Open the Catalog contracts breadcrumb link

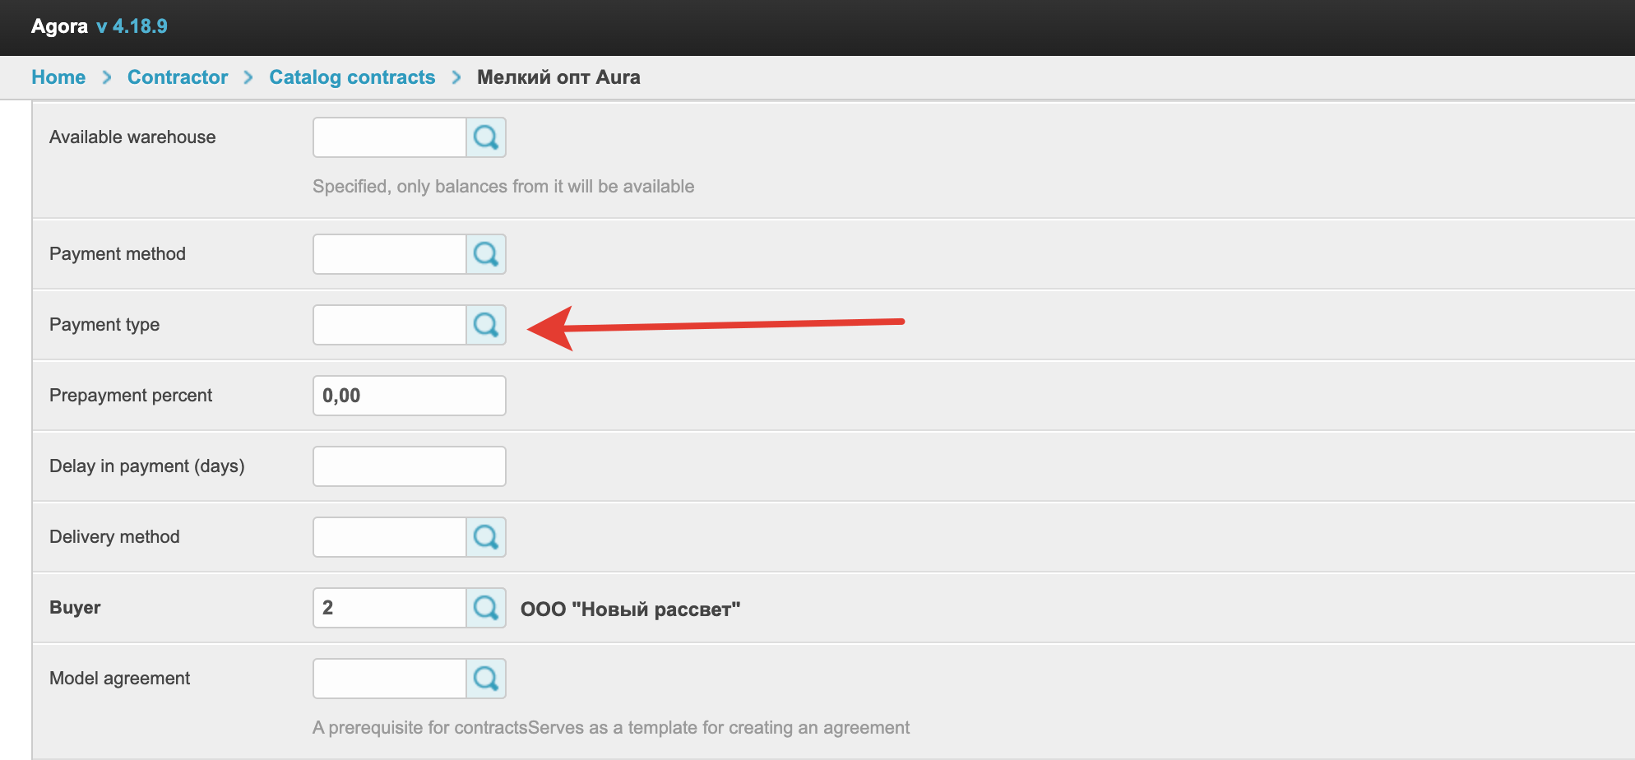[x=352, y=77]
